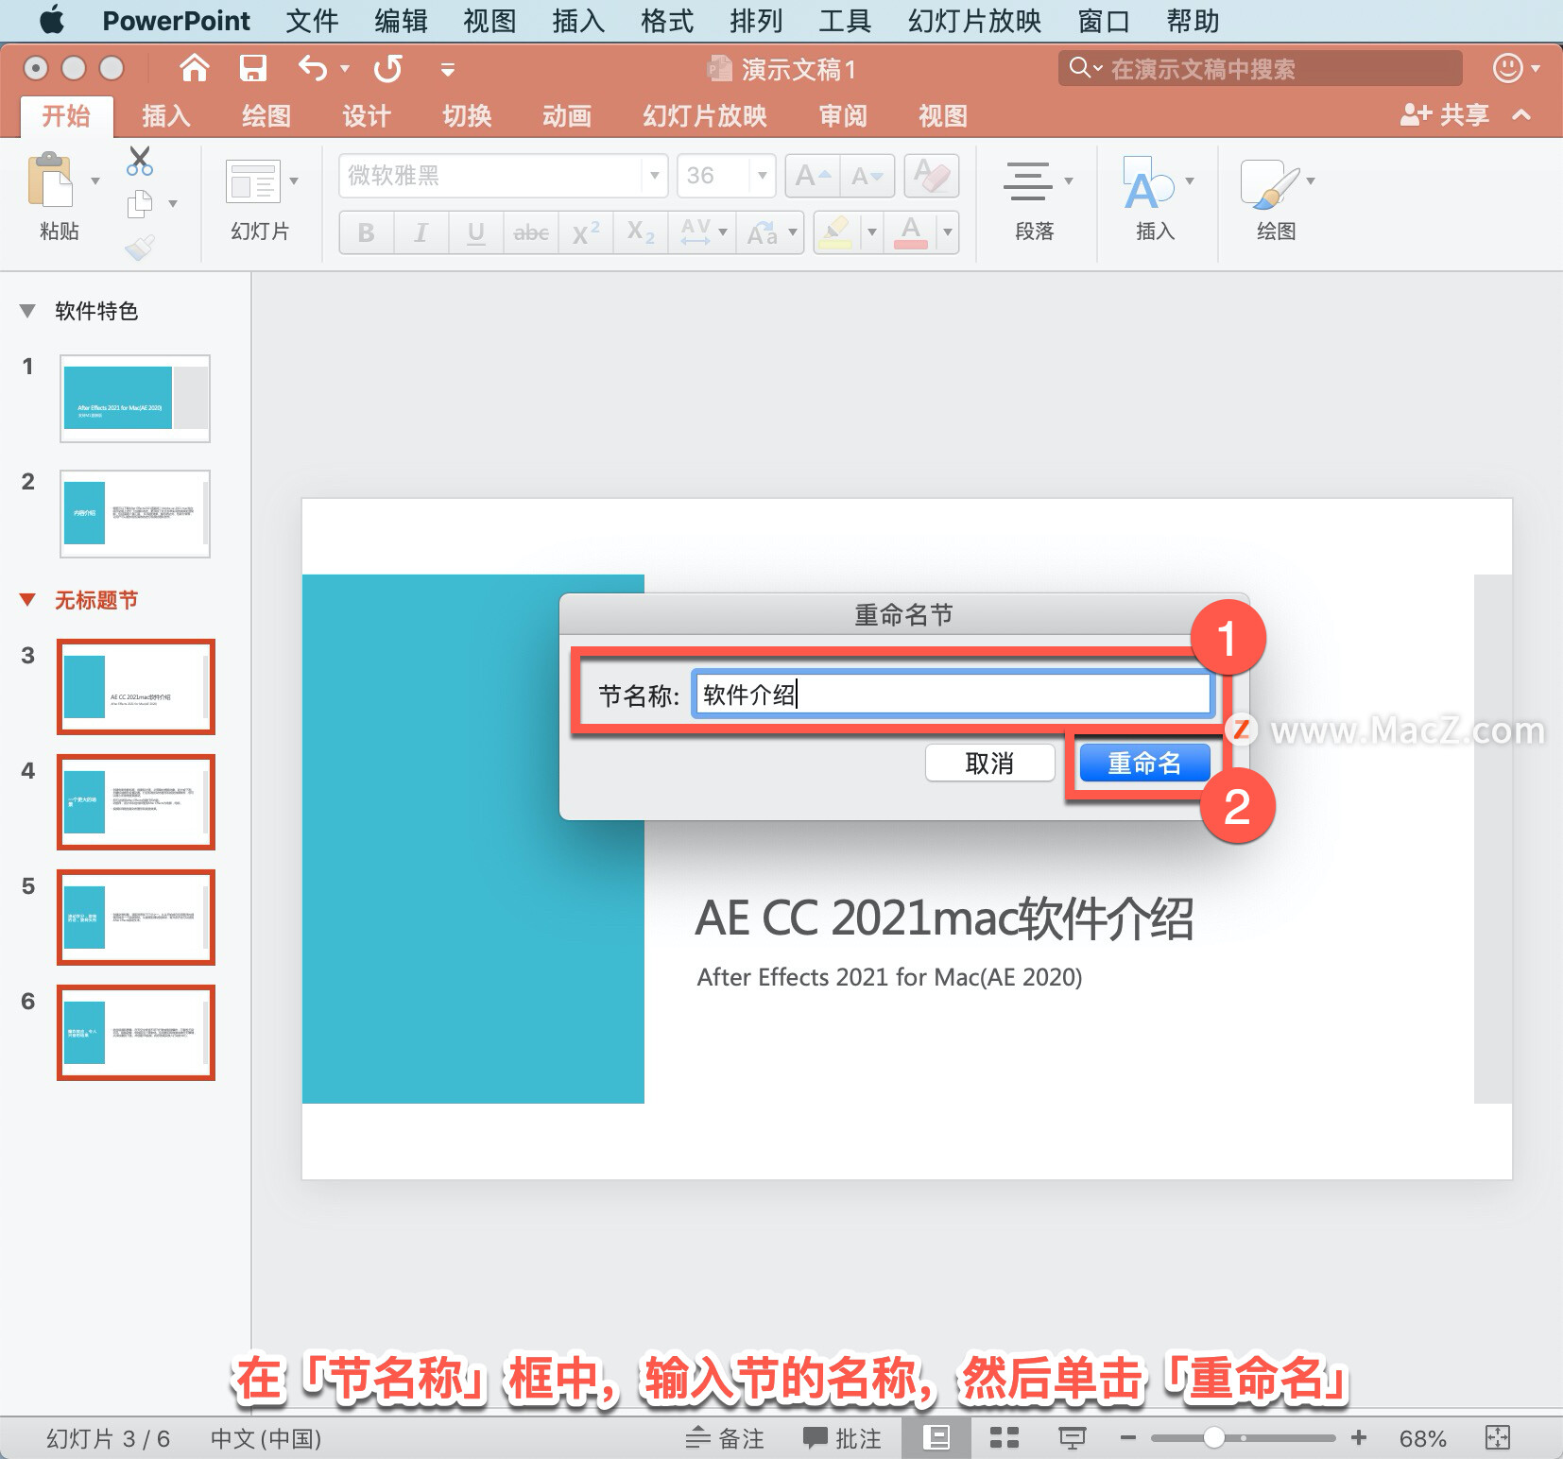This screenshot has width=1563, height=1459.
Task: Click the Decrease Font Size icon
Action: coord(867,176)
